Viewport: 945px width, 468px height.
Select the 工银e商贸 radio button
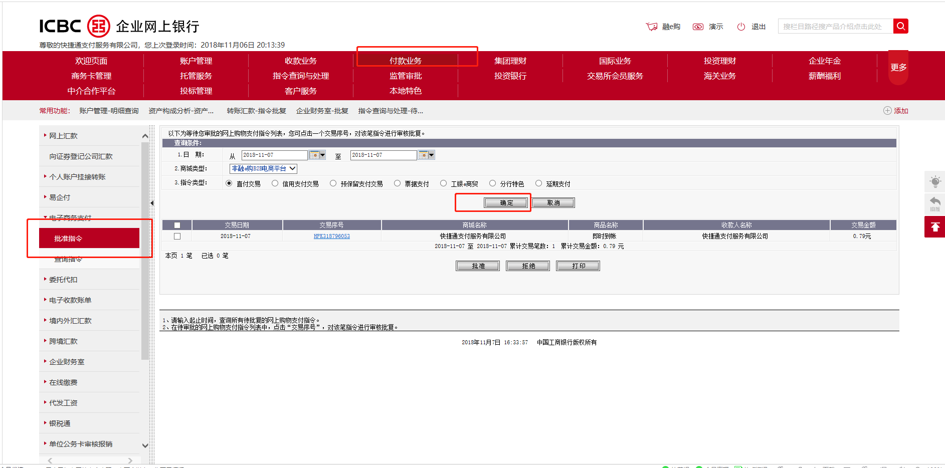tap(443, 183)
